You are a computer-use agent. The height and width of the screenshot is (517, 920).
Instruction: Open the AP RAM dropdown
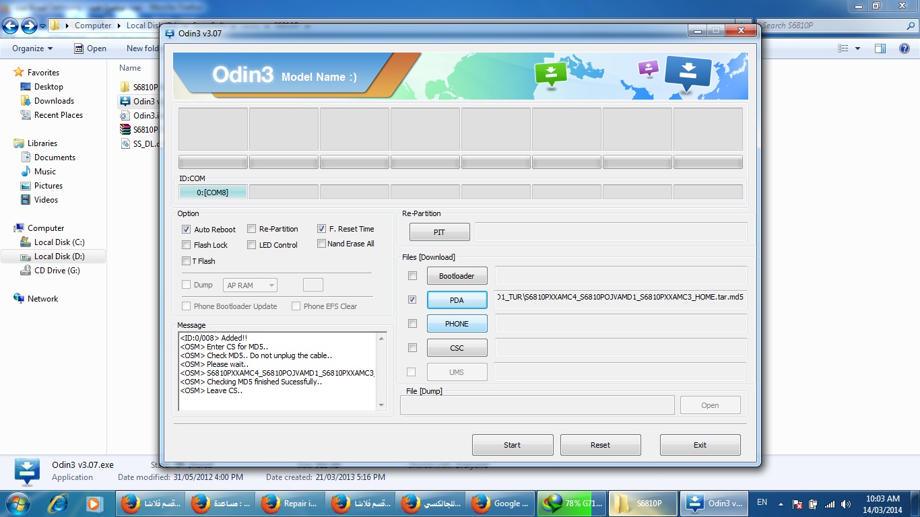(x=250, y=285)
